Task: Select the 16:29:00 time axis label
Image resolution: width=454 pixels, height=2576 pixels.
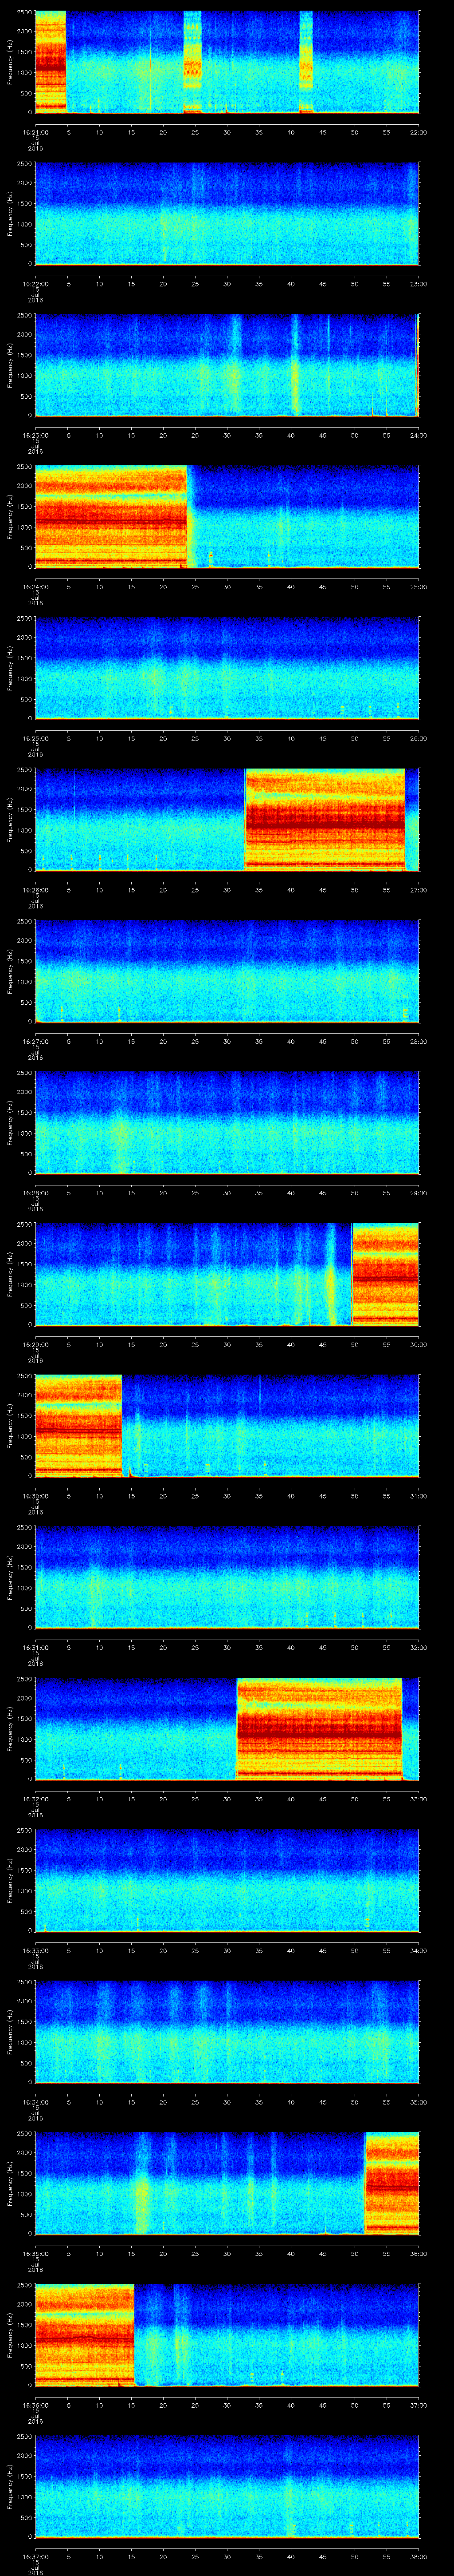Action: (x=35, y=1344)
